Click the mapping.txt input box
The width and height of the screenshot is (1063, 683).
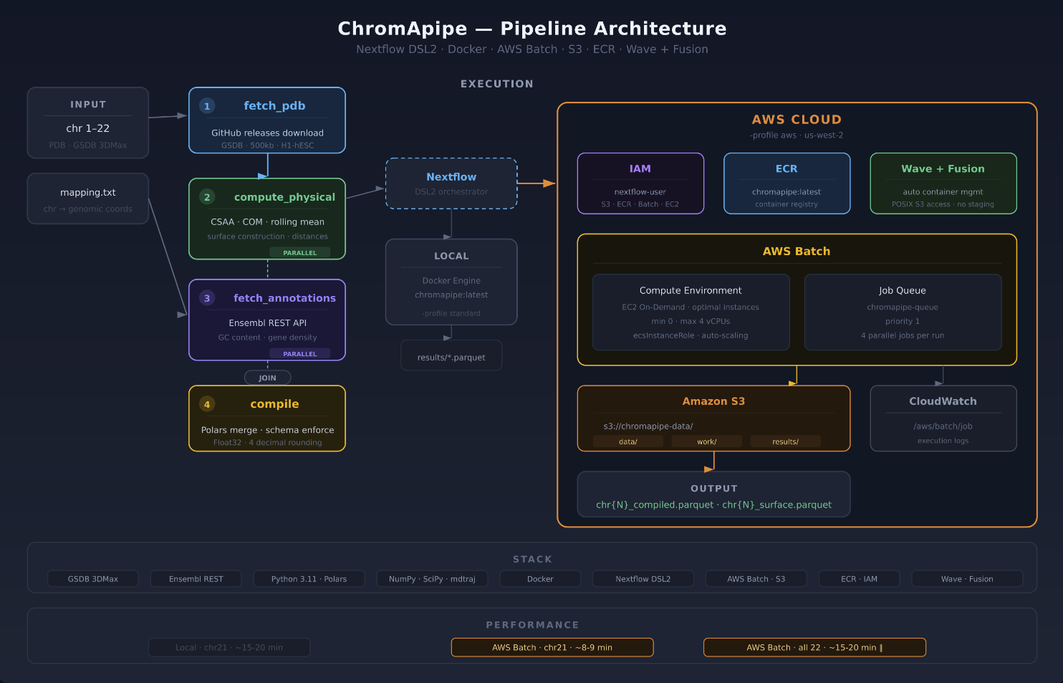click(x=88, y=199)
